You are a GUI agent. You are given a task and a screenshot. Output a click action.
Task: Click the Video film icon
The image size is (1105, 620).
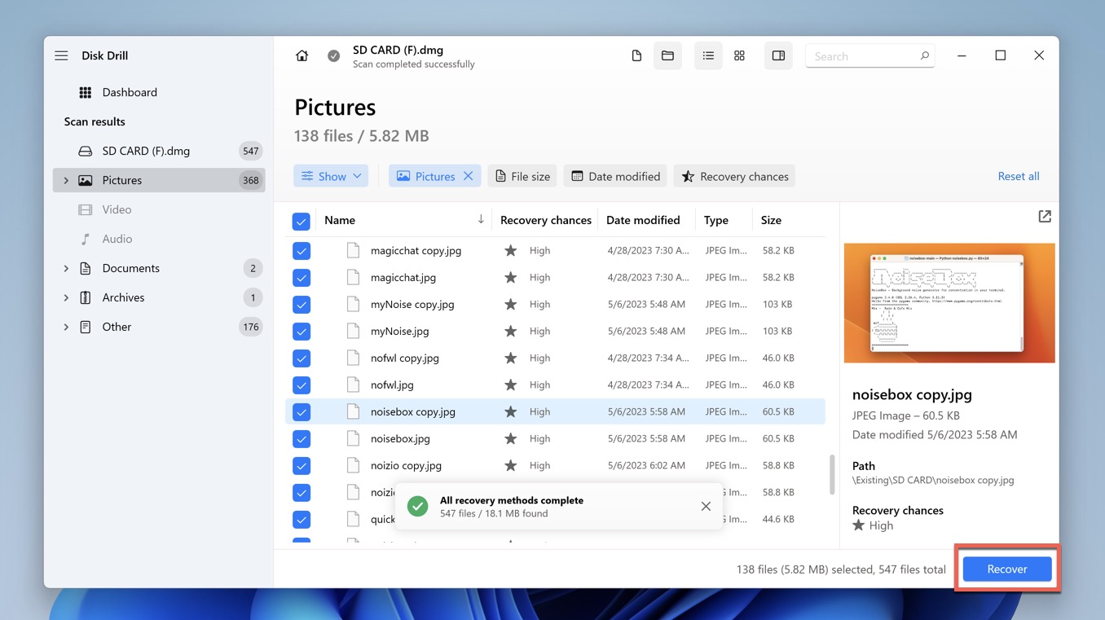click(x=85, y=209)
